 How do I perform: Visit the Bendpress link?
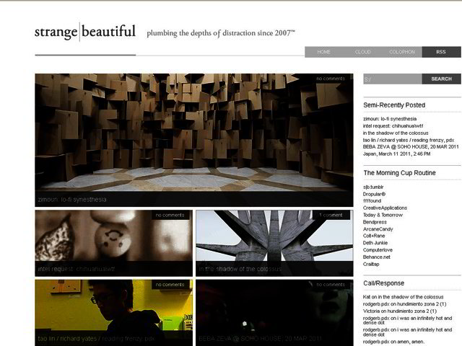(x=375, y=222)
